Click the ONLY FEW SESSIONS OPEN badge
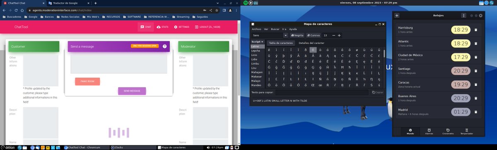Image resolution: width=497 pixels, height=150 pixels. tap(145, 46)
